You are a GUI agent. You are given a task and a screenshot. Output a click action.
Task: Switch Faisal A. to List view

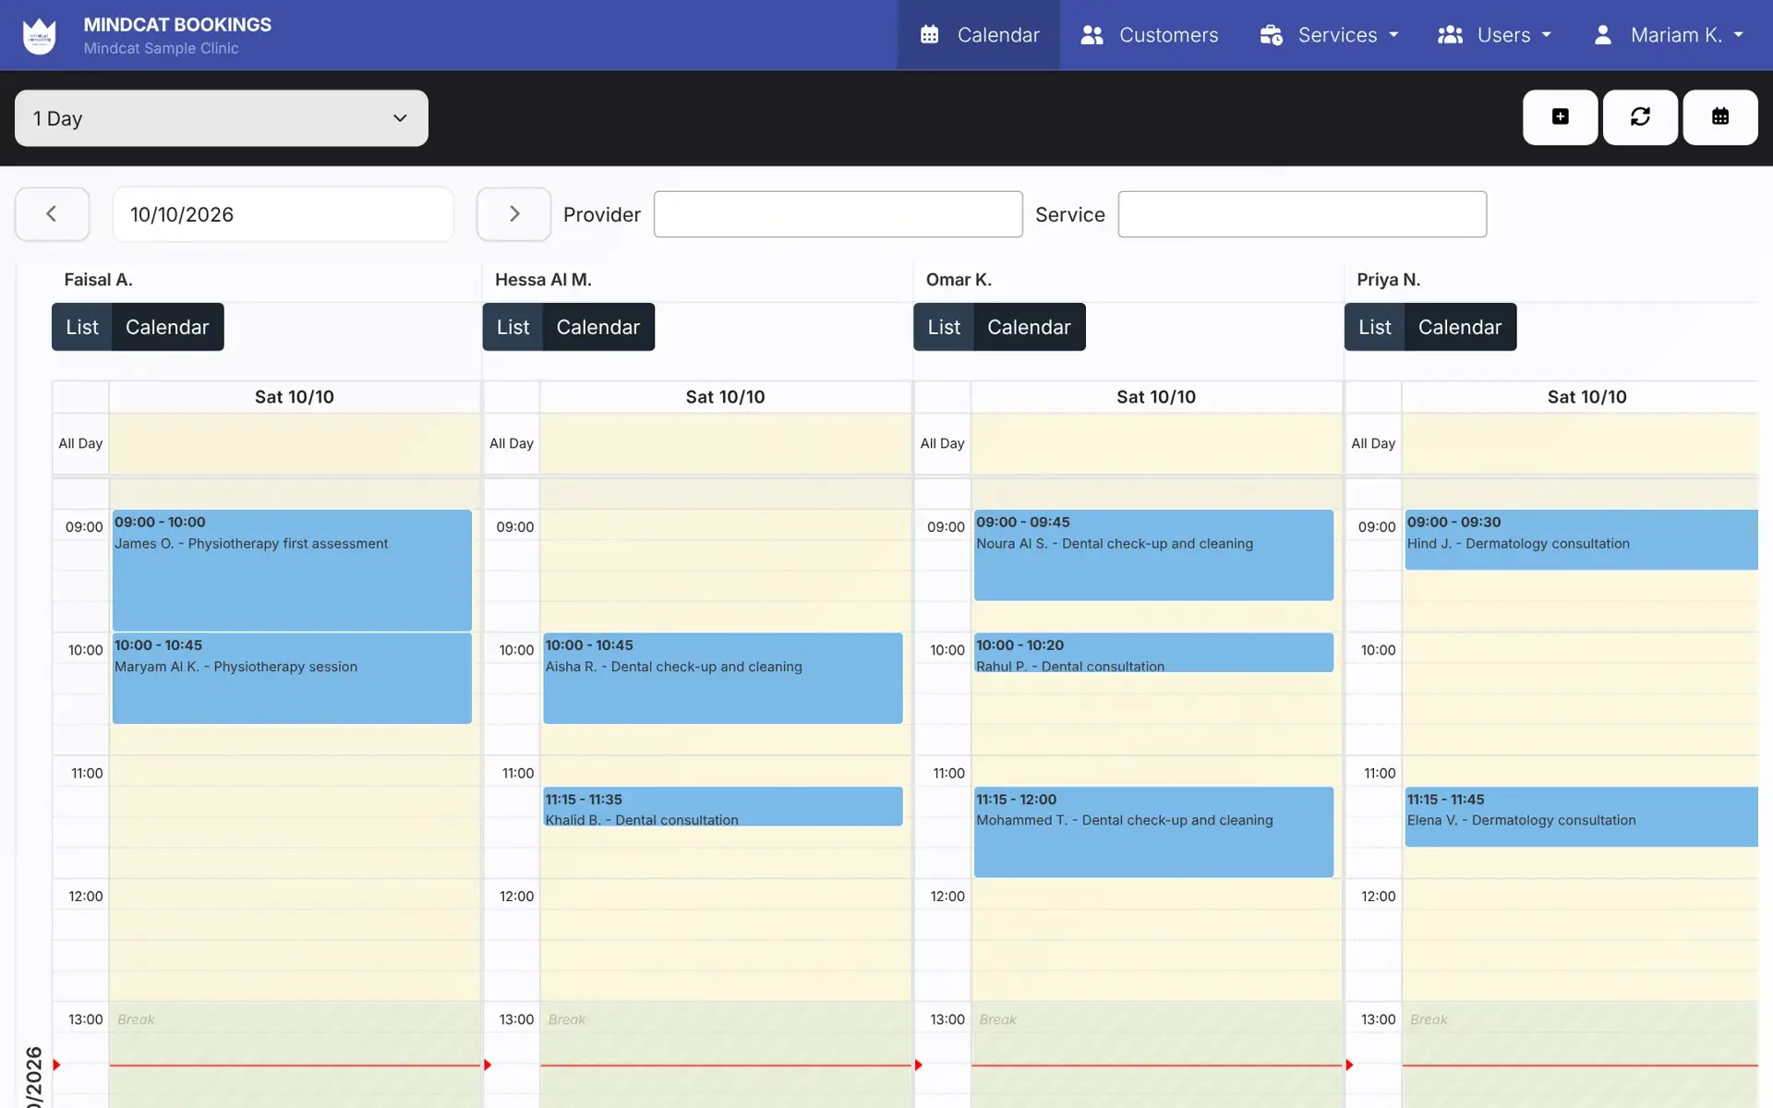pyautogui.click(x=82, y=327)
